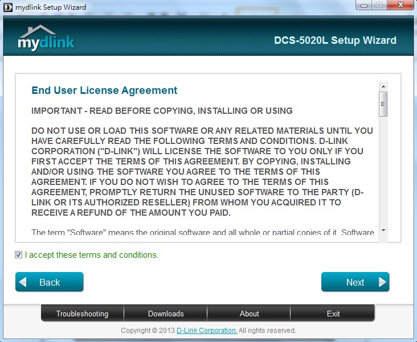Open the Downloads section
The height and width of the screenshot is (342, 417).
[166, 314]
